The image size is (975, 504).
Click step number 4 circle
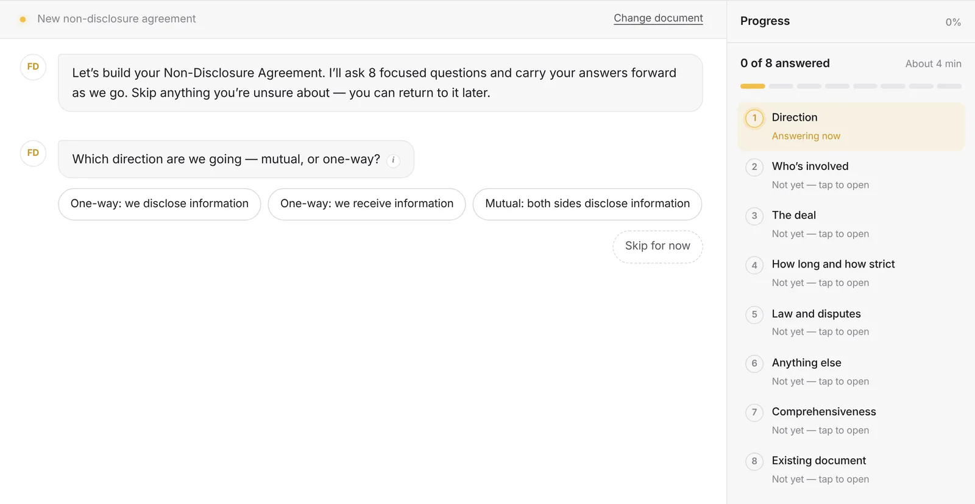[x=754, y=265]
